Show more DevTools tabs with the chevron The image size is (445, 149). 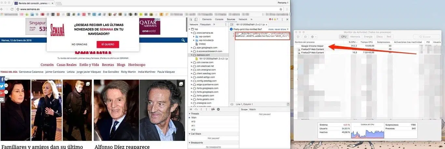251,20
